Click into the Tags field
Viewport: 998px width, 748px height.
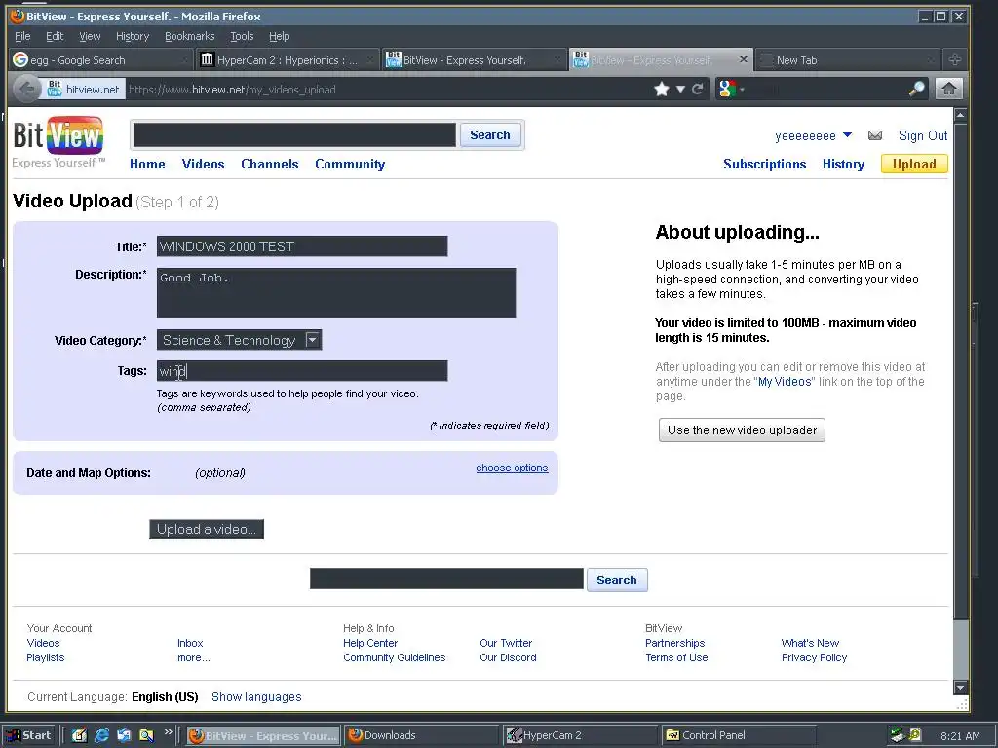302,371
